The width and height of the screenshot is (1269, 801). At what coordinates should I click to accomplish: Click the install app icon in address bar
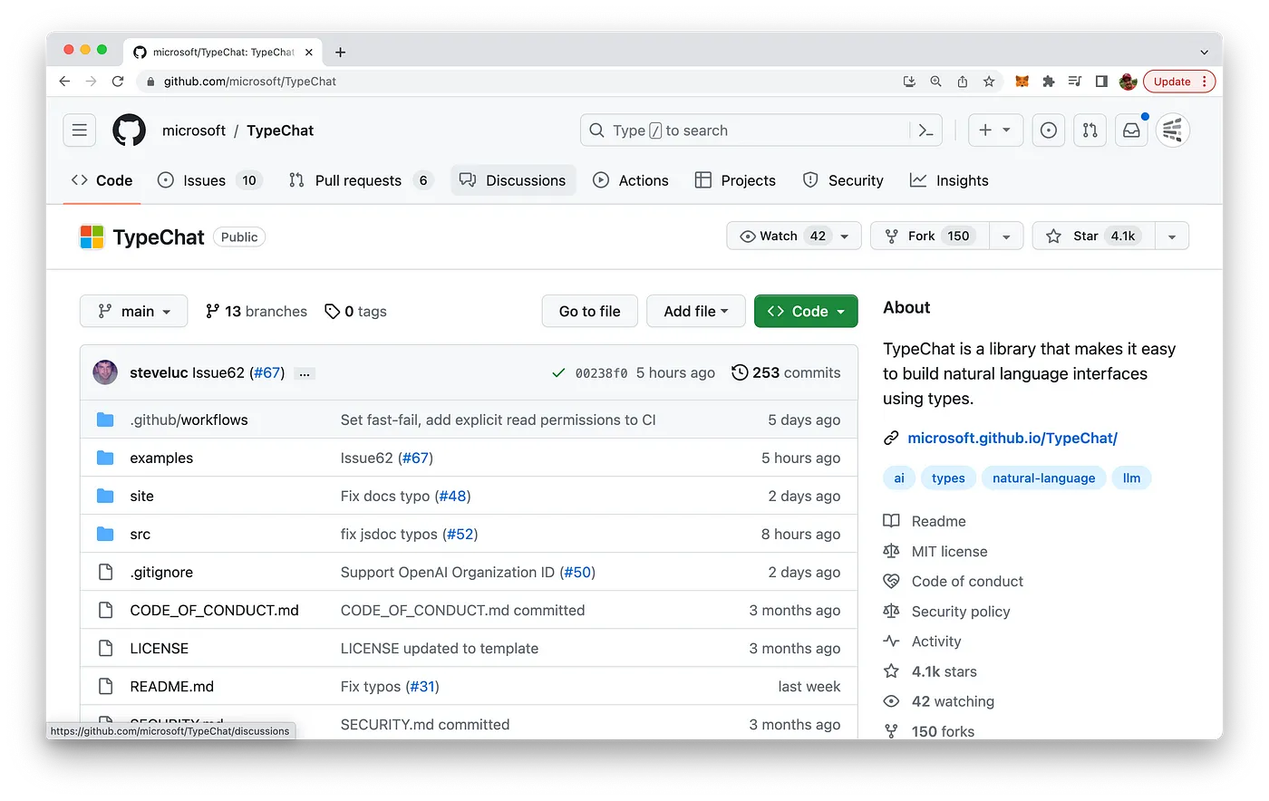pyautogui.click(x=909, y=82)
